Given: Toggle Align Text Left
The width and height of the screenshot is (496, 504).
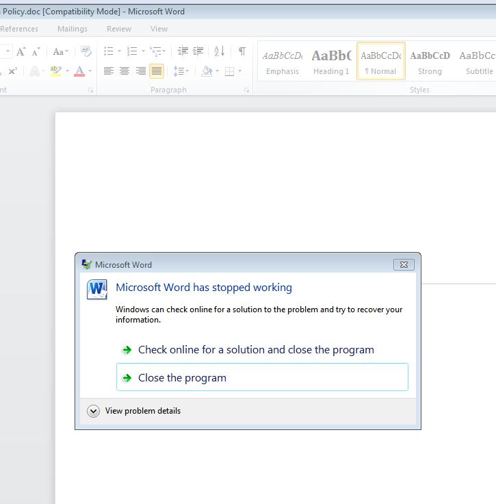Looking at the screenshot, I should coord(109,71).
